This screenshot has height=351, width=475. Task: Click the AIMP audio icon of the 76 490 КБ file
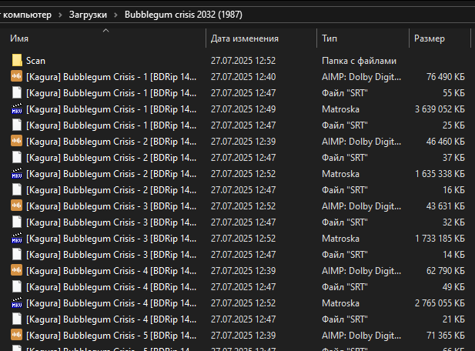17,76
